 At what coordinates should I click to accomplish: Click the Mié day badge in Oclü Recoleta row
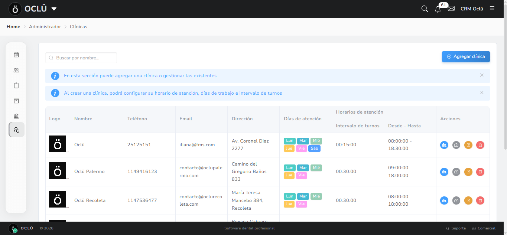click(x=316, y=196)
